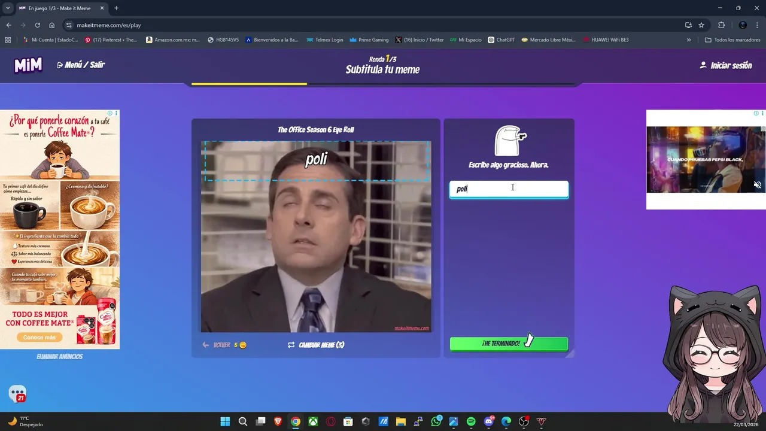
Task: Open the Chrome three-dot menu
Action: point(758,25)
